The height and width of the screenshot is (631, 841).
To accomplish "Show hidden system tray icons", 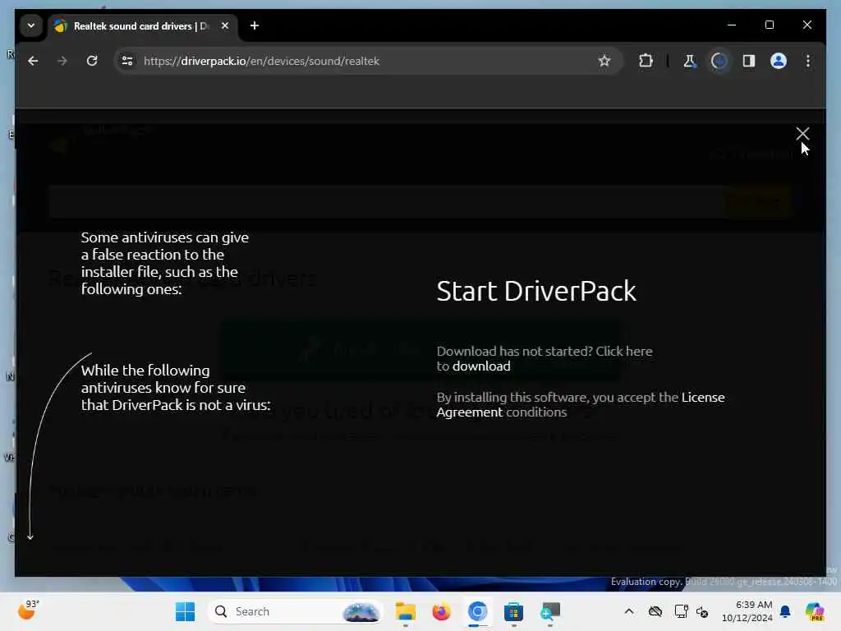I will (x=629, y=611).
